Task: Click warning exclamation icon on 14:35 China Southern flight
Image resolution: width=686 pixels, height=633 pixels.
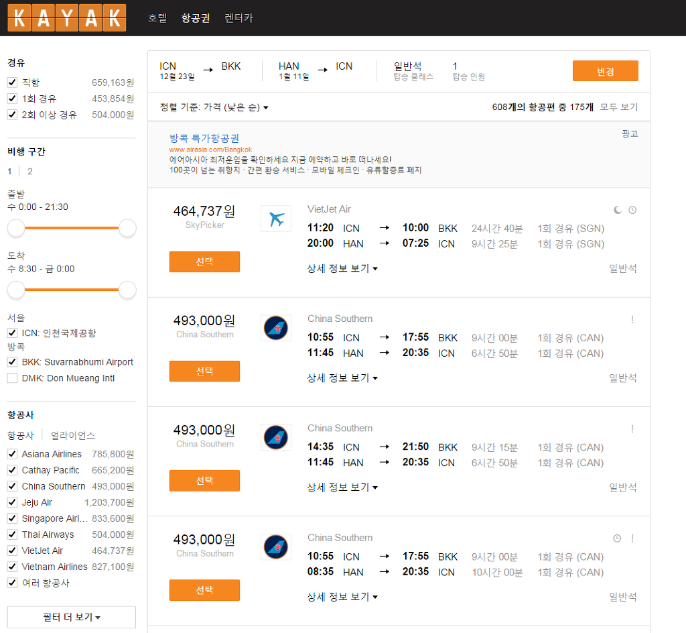Action: [632, 429]
